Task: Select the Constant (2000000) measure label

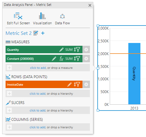Action: tap(20, 59)
